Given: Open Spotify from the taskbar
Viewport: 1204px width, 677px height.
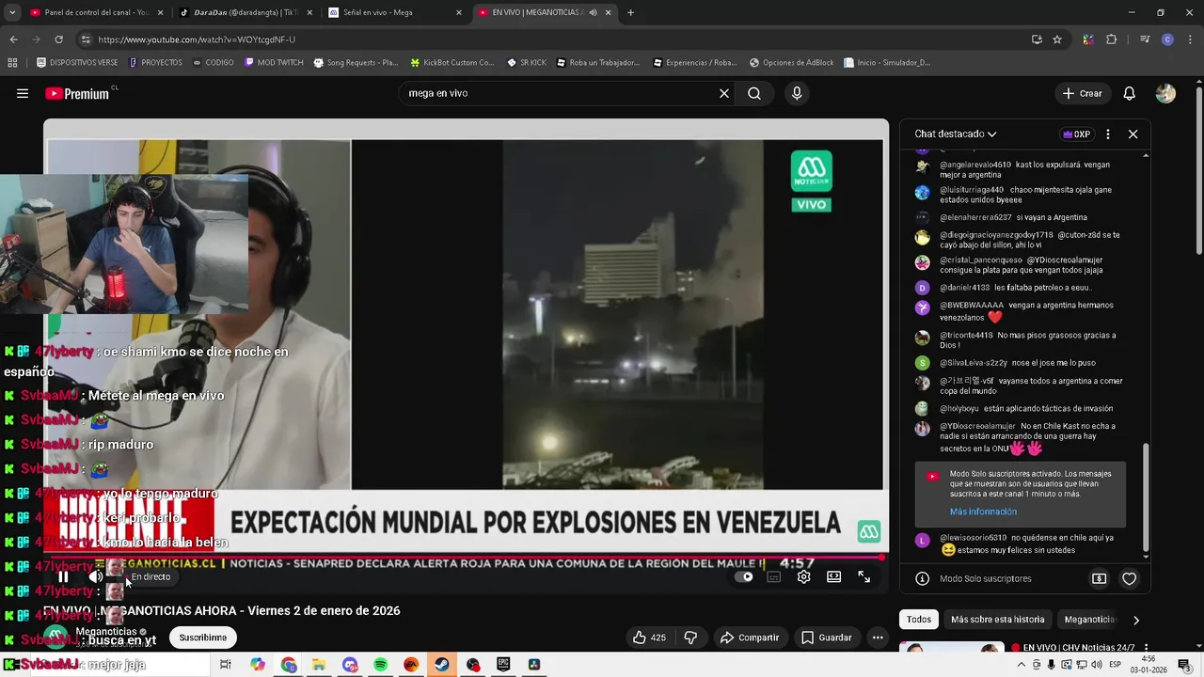Looking at the screenshot, I should point(381,665).
